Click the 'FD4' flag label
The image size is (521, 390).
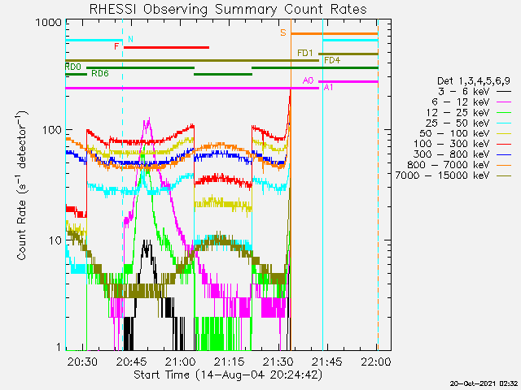(332, 60)
